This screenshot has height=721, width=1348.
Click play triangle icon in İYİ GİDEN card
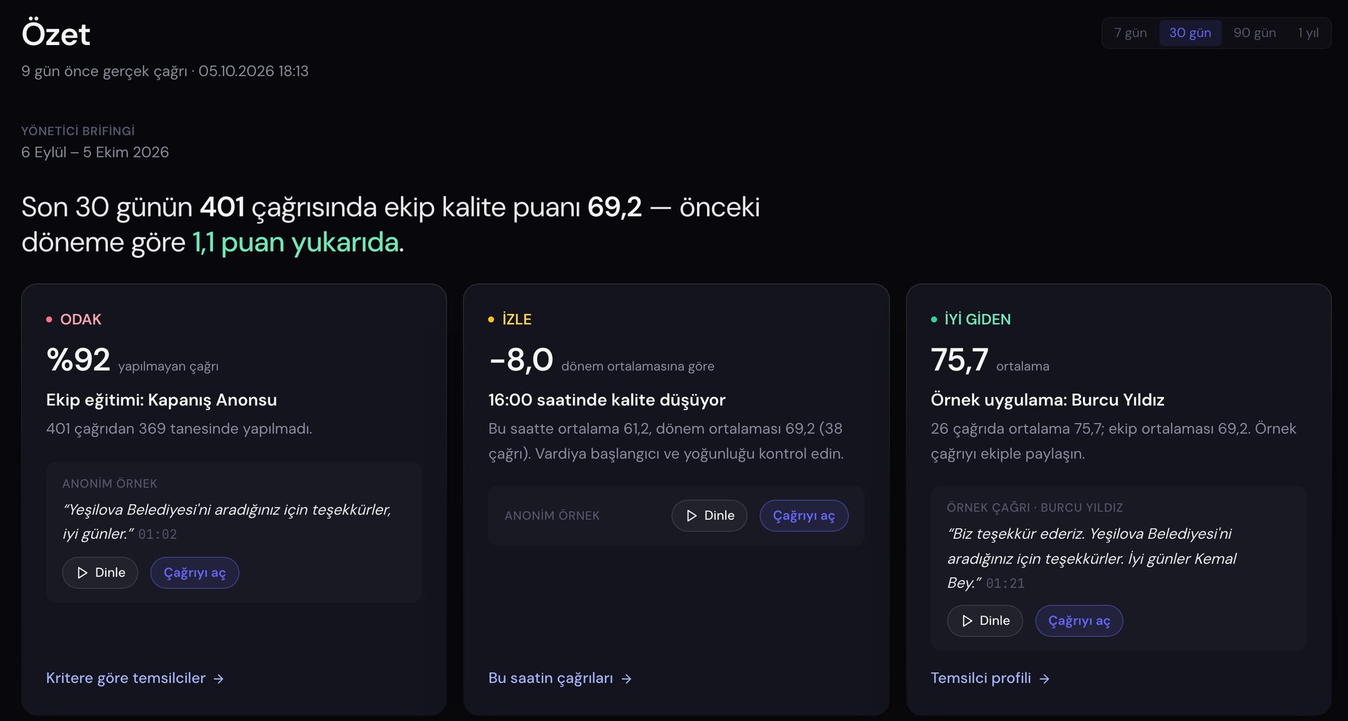coord(967,621)
